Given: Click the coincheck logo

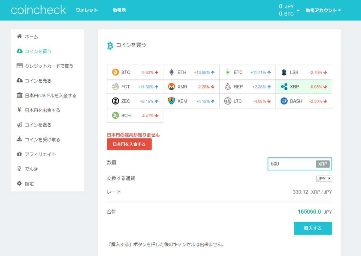Looking at the screenshot, I should pos(38,10).
